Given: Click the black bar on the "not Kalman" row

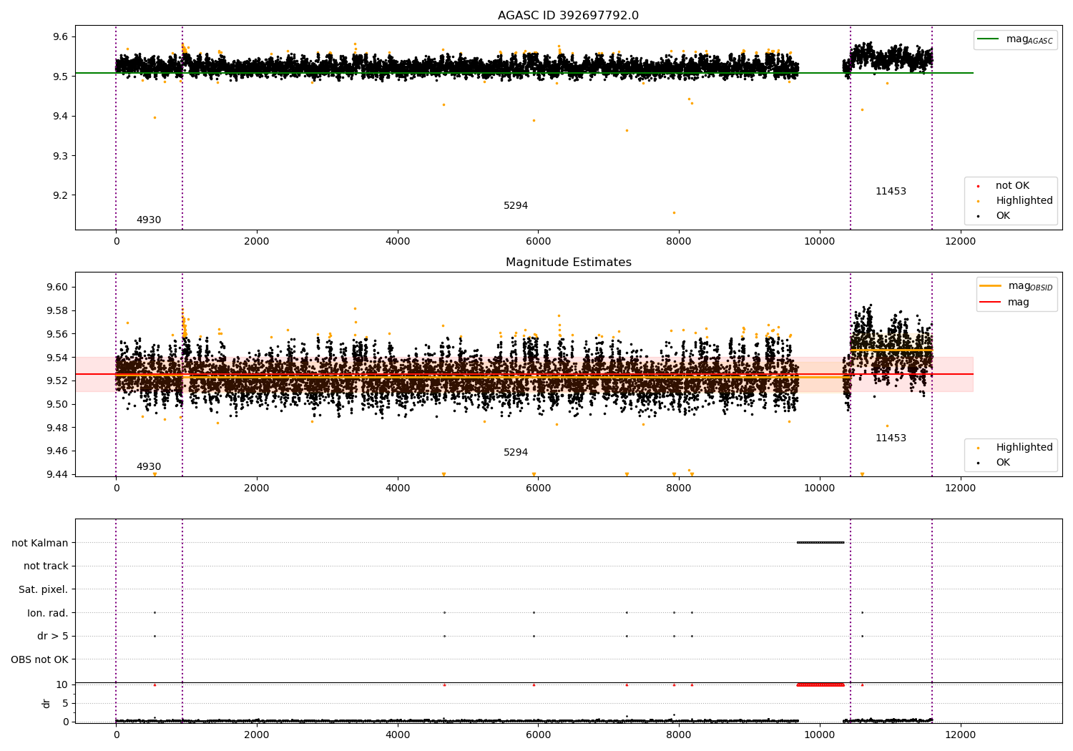Looking at the screenshot, I should click(820, 542).
